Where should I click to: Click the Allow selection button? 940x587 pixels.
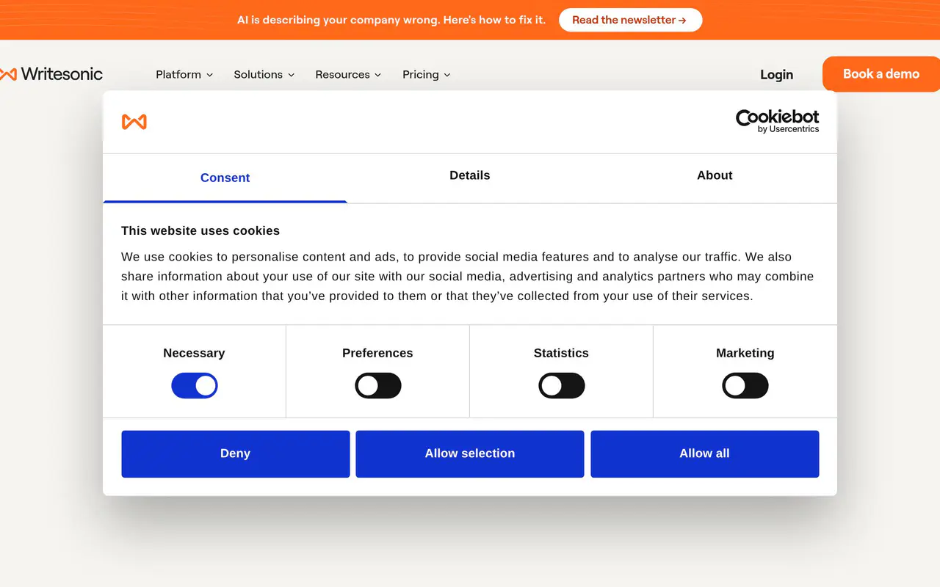[x=470, y=453]
